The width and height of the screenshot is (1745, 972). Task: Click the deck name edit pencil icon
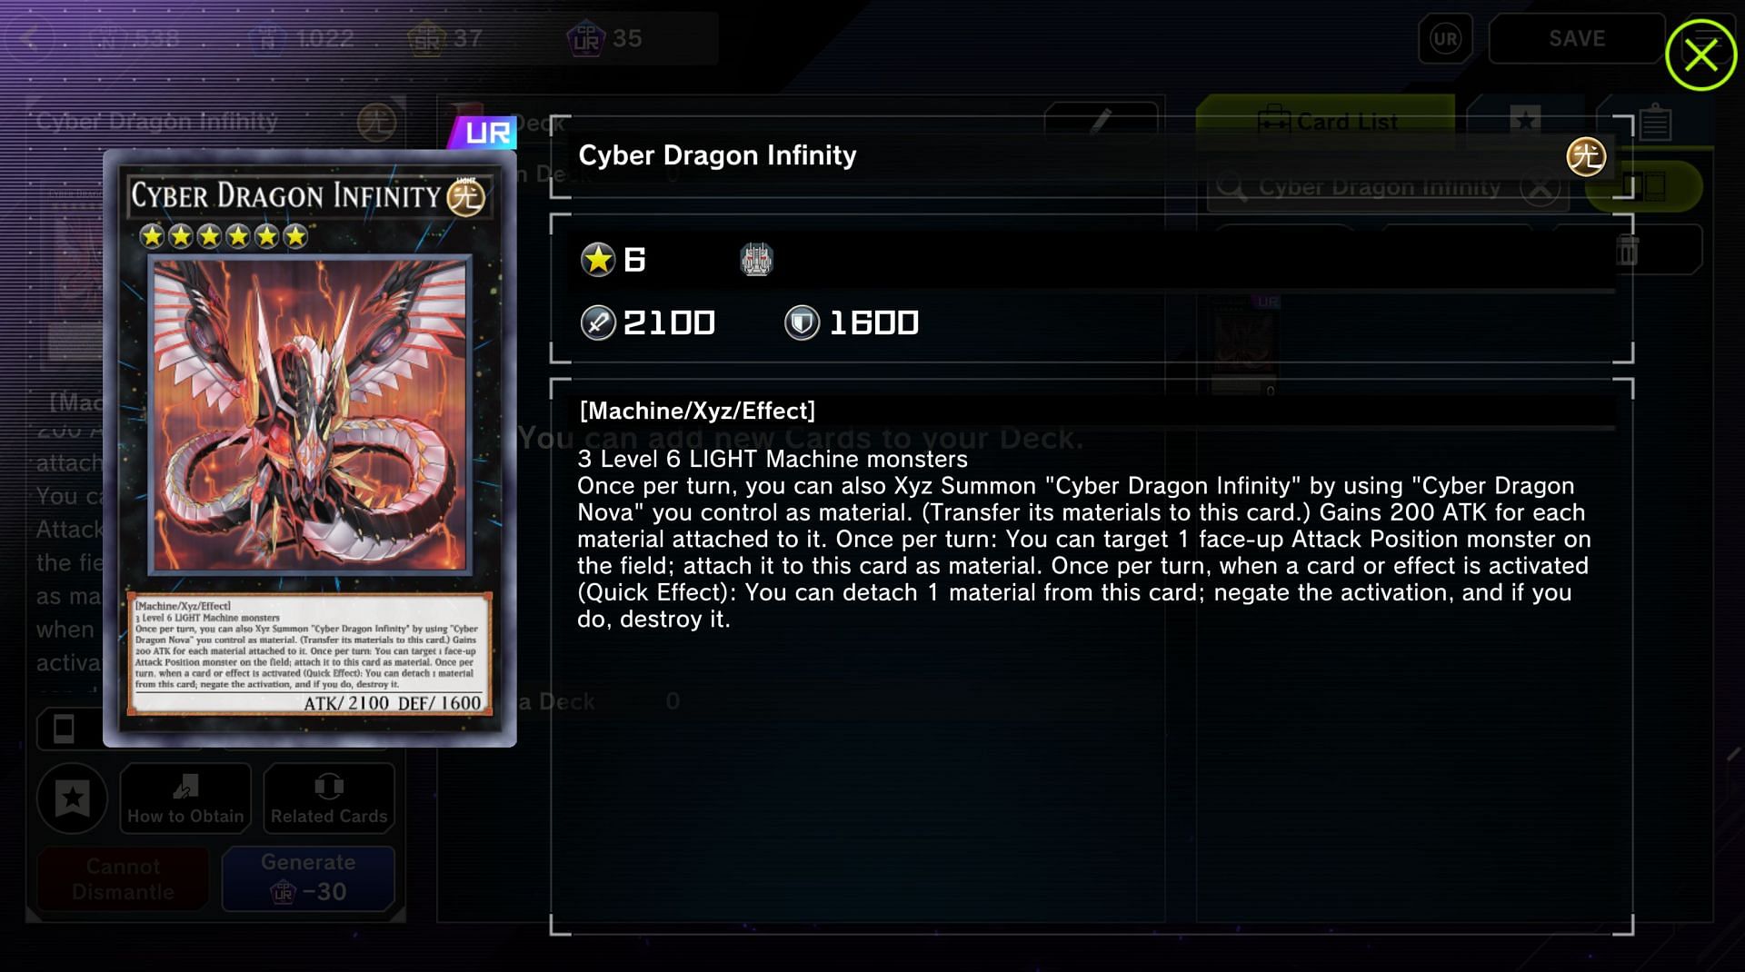tap(1101, 122)
